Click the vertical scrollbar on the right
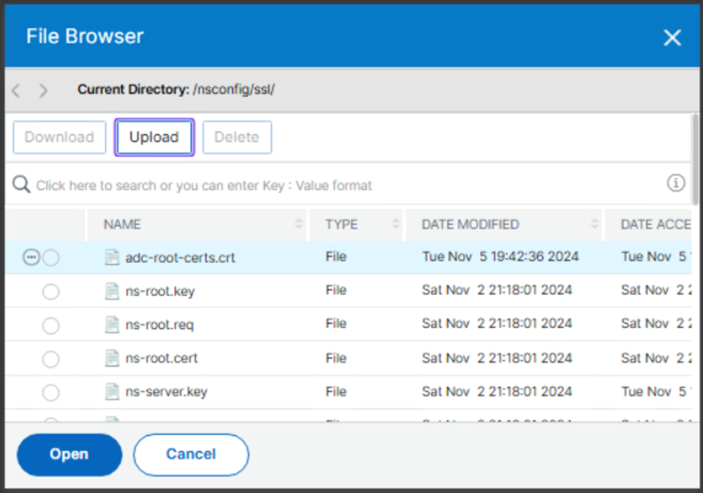Screen dimensions: 703x493 [x=695, y=160]
